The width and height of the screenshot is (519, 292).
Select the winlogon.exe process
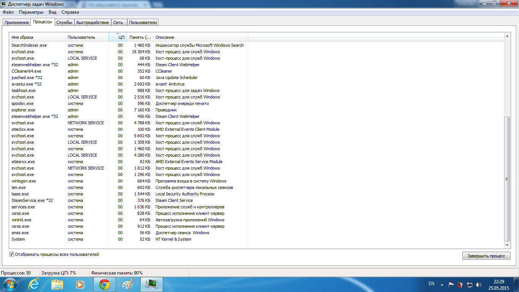(128, 181)
